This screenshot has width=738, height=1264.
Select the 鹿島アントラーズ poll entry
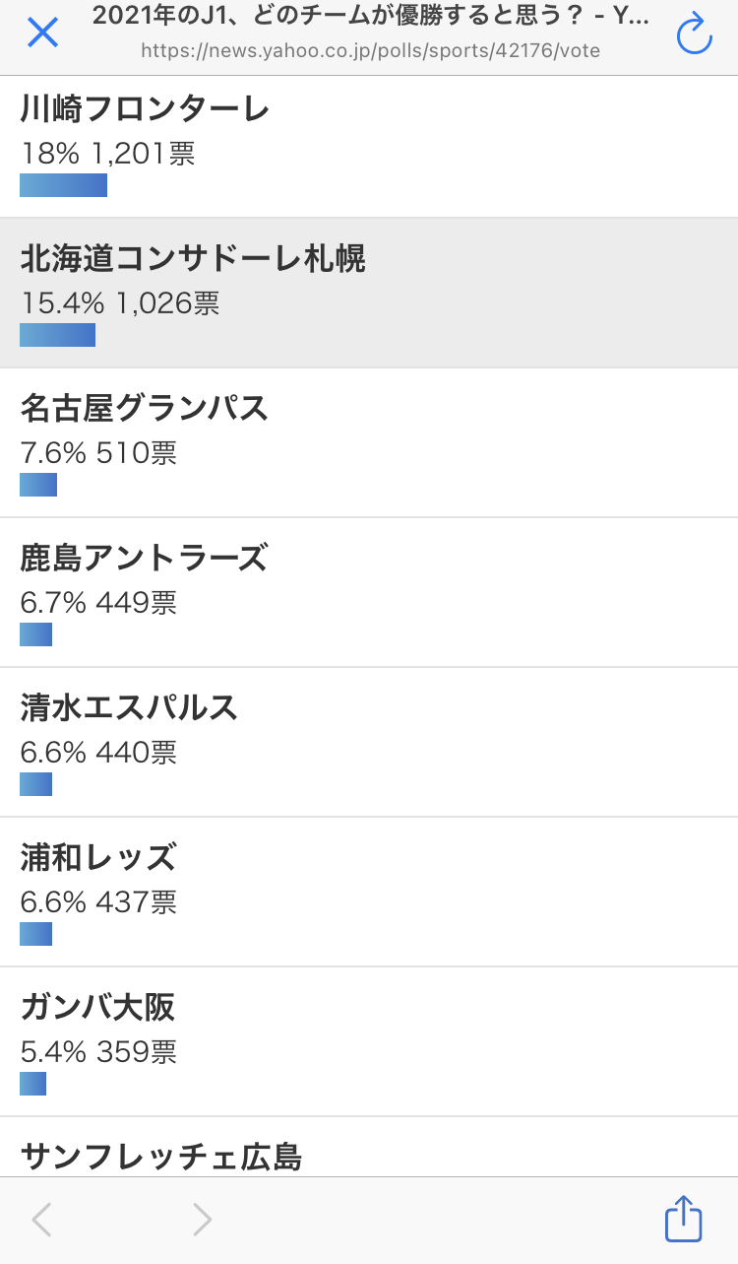point(369,592)
